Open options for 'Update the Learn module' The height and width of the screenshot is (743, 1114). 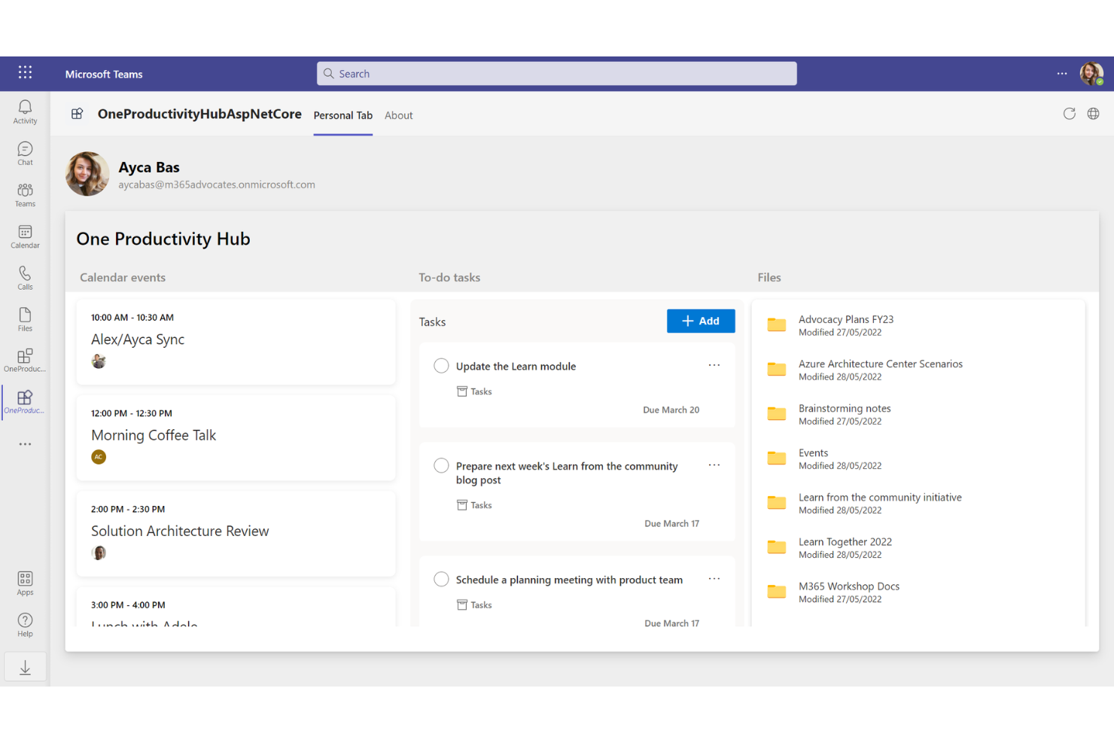tap(714, 365)
